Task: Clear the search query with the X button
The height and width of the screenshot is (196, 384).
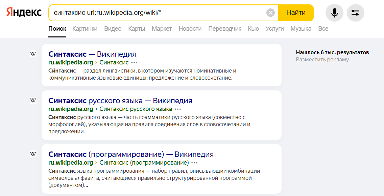Action: (270, 12)
